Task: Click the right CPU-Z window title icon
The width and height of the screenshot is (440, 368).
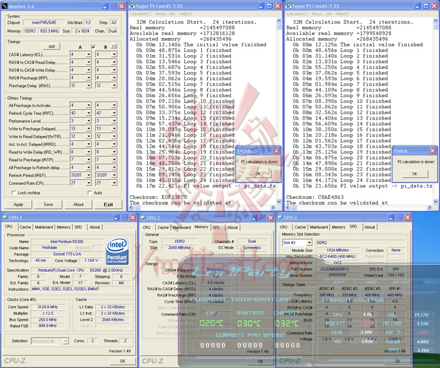Action: (x=280, y=217)
